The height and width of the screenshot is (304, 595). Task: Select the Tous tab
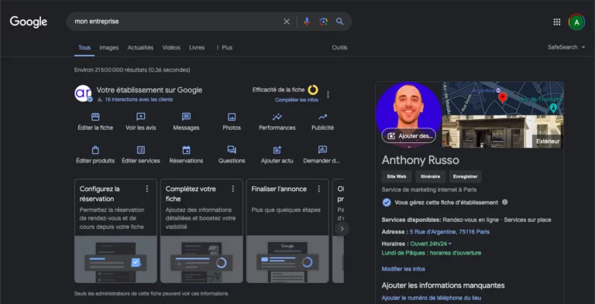coord(84,48)
